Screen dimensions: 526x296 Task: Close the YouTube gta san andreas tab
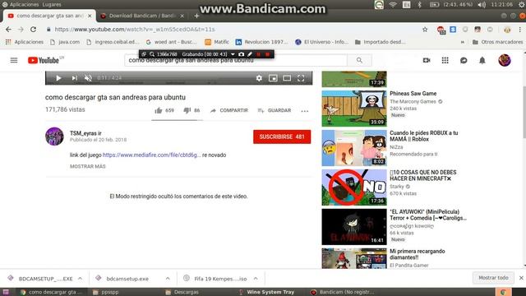click(x=90, y=16)
